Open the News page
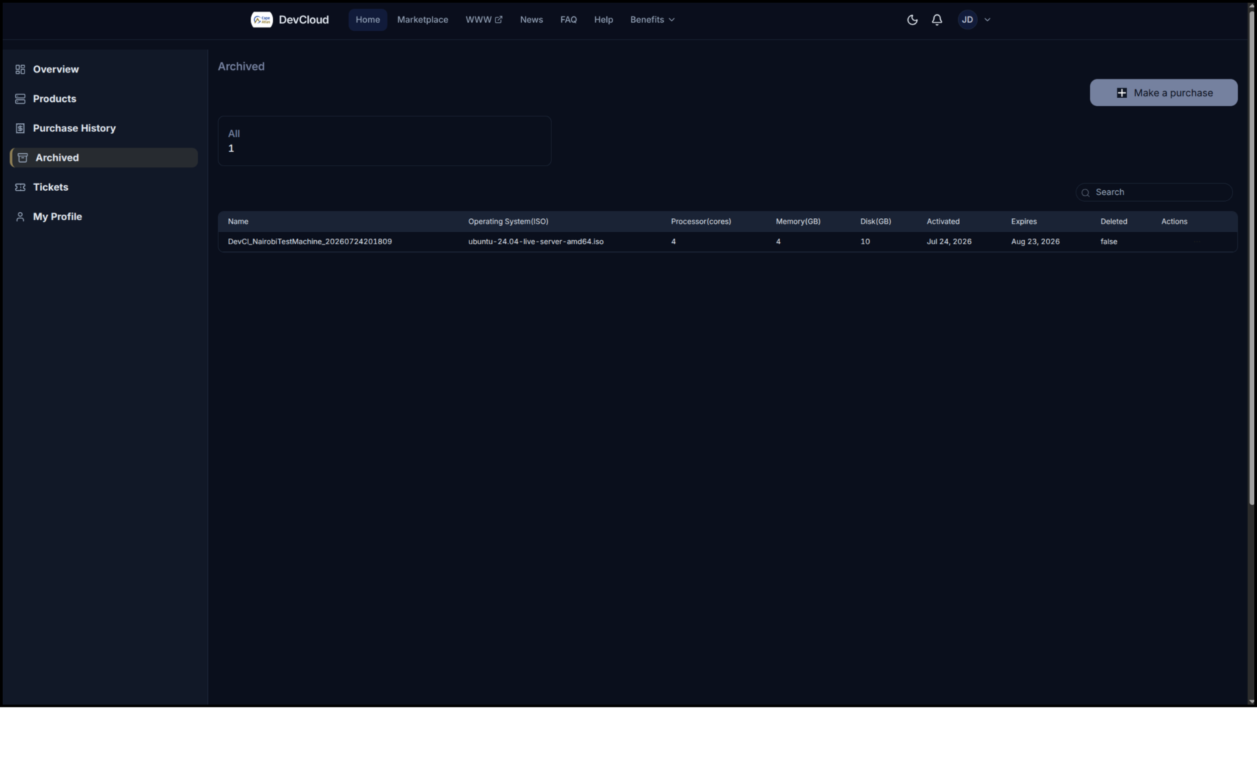 click(x=531, y=19)
